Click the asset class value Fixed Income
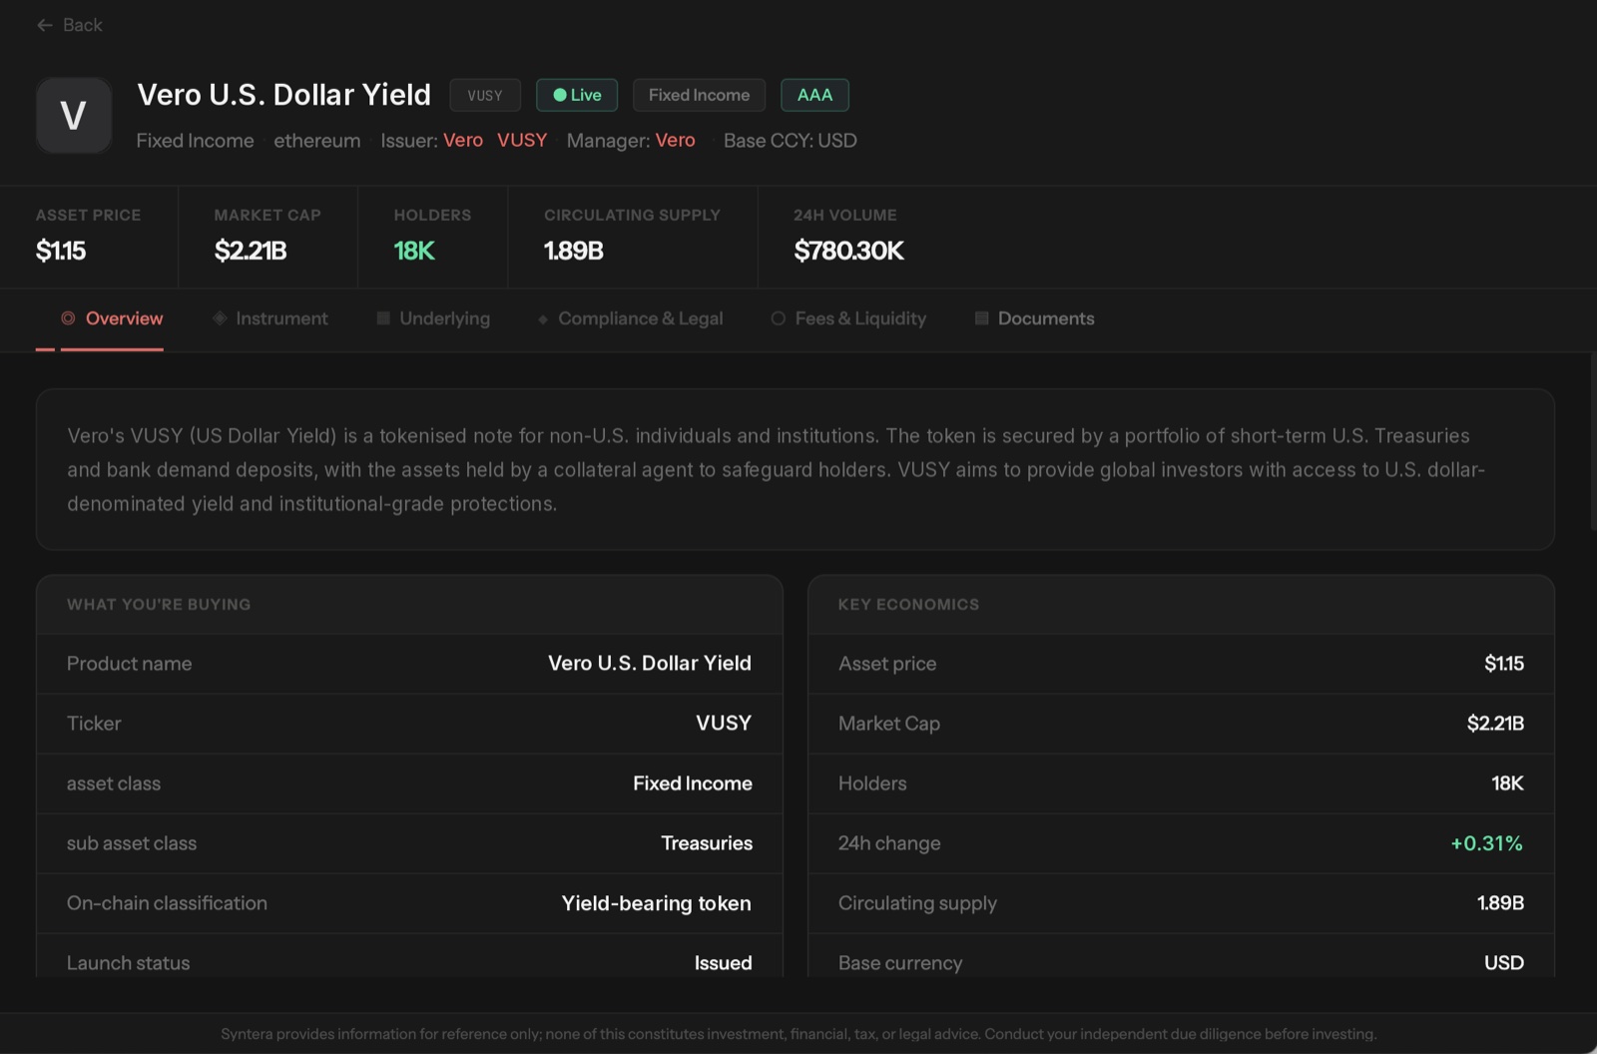 pos(693,784)
